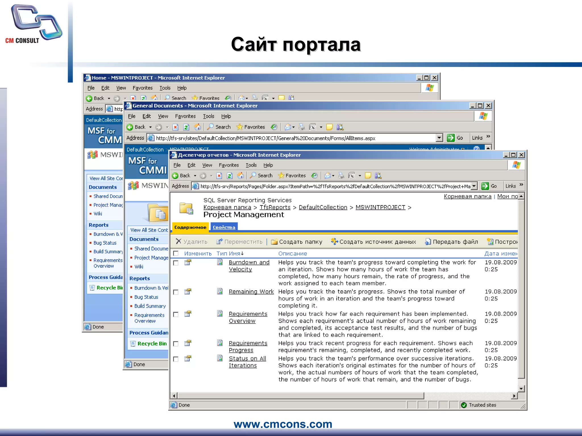
Task: Open Burndown and Velocity report link
Action: pos(249,266)
